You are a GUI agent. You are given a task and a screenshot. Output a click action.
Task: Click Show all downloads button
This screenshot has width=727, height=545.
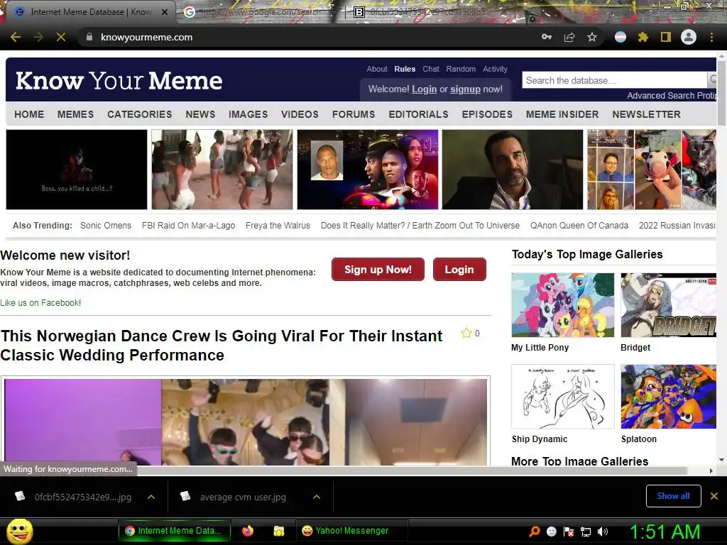(673, 496)
